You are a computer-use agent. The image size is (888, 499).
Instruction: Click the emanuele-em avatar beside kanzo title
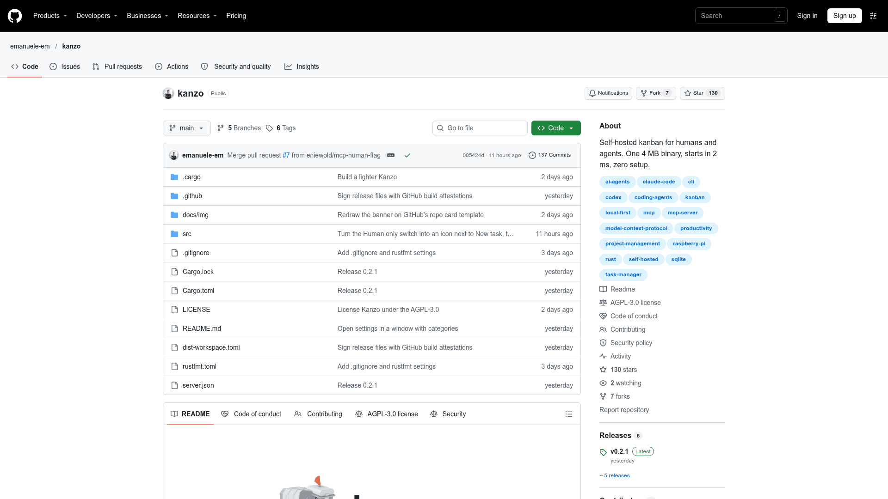point(168,93)
